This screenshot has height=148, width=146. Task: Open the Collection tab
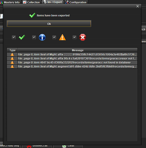31,2
